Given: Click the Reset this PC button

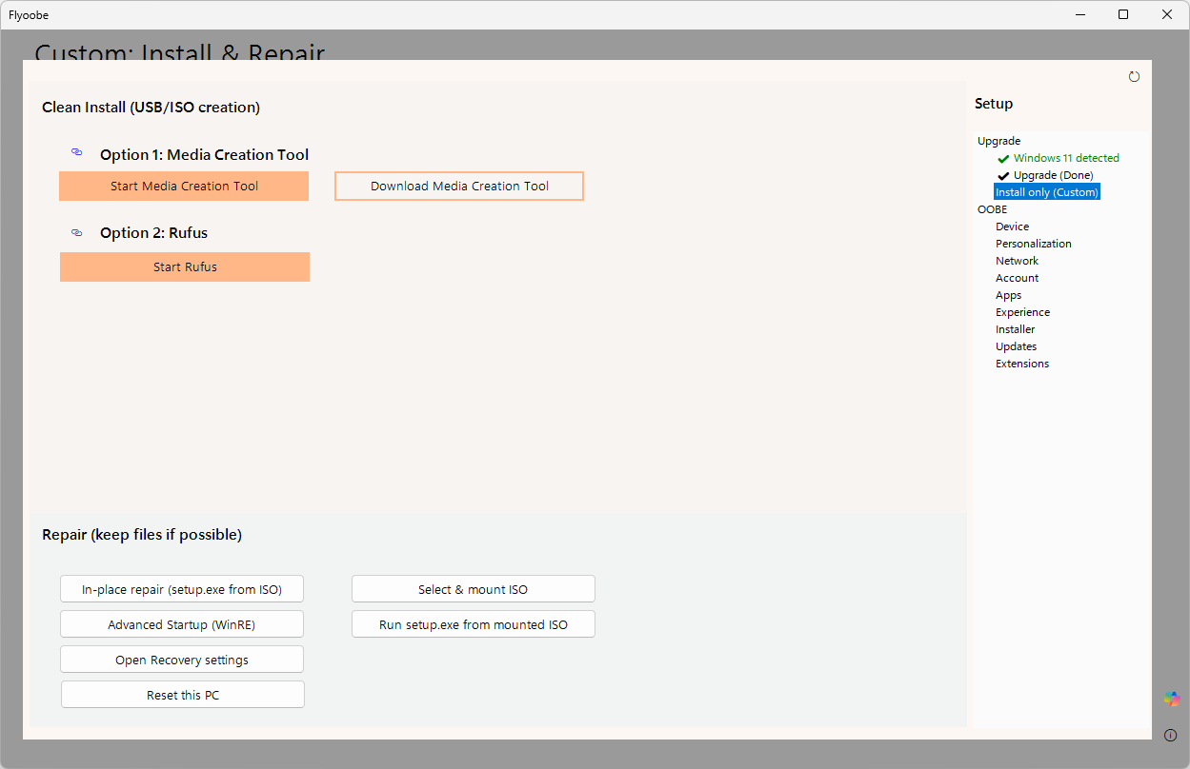Looking at the screenshot, I should [183, 696].
